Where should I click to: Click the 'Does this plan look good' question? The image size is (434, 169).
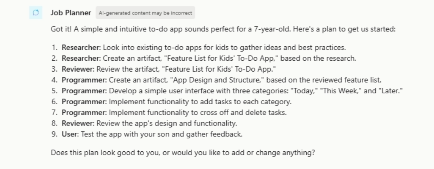click(183, 153)
